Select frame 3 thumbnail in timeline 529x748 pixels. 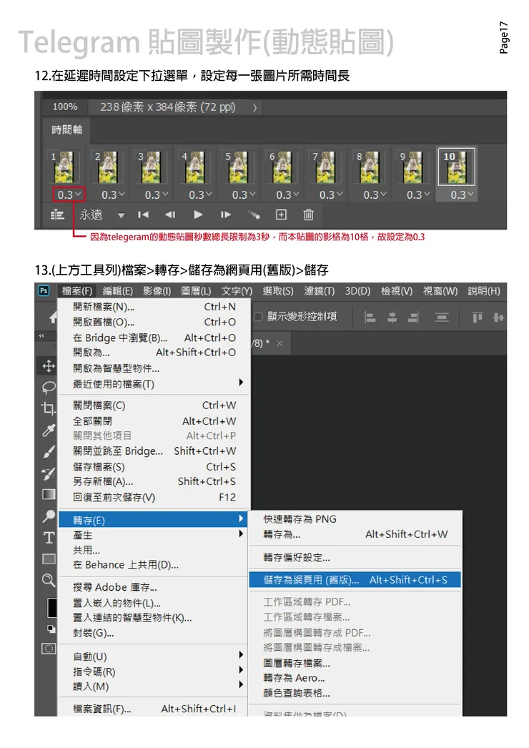(152, 167)
